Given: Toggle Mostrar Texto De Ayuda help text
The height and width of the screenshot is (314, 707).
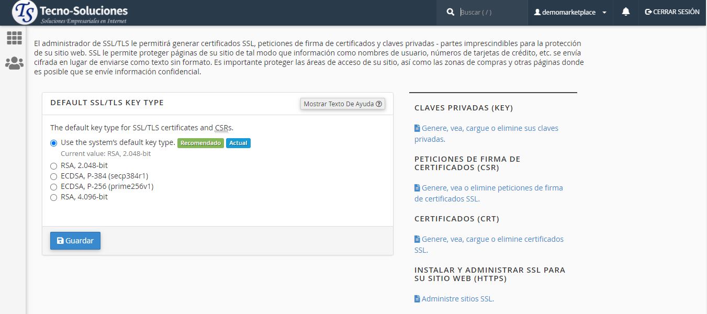Looking at the screenshot, I should pos(343,104).
